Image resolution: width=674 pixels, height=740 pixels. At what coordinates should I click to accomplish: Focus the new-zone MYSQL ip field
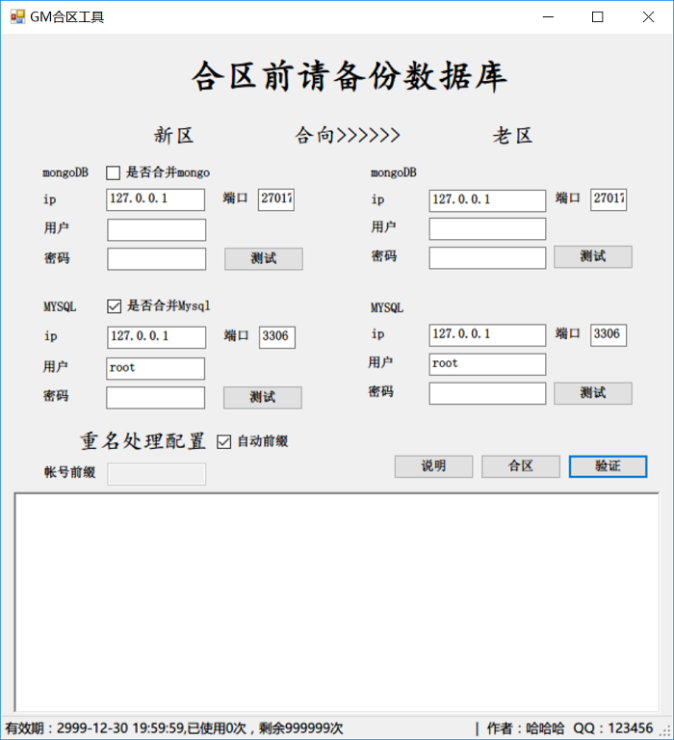(157, 337)
